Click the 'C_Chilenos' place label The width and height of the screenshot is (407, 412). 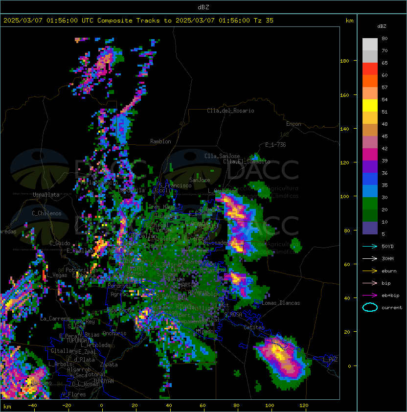point(46,213)
